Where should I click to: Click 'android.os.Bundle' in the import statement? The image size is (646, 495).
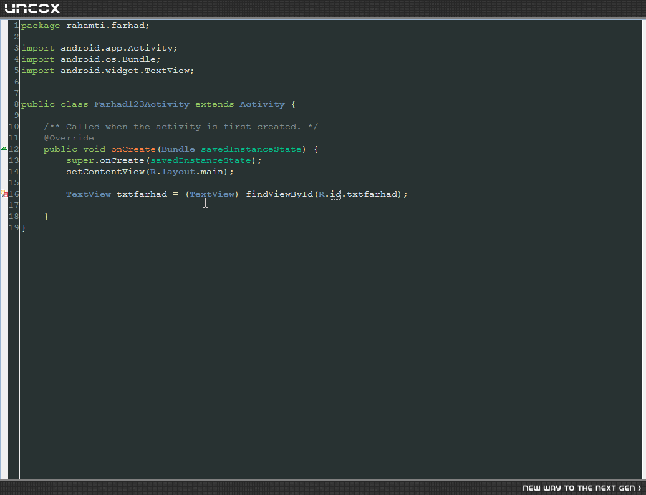pos(108,59)
